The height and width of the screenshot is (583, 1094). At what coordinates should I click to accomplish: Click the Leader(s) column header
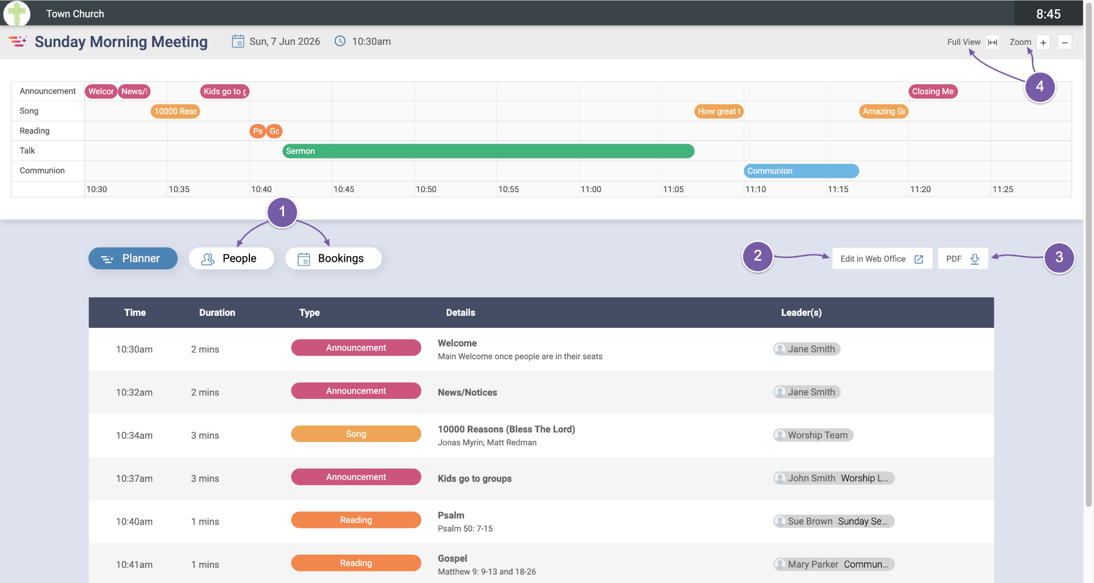point(801,313)
